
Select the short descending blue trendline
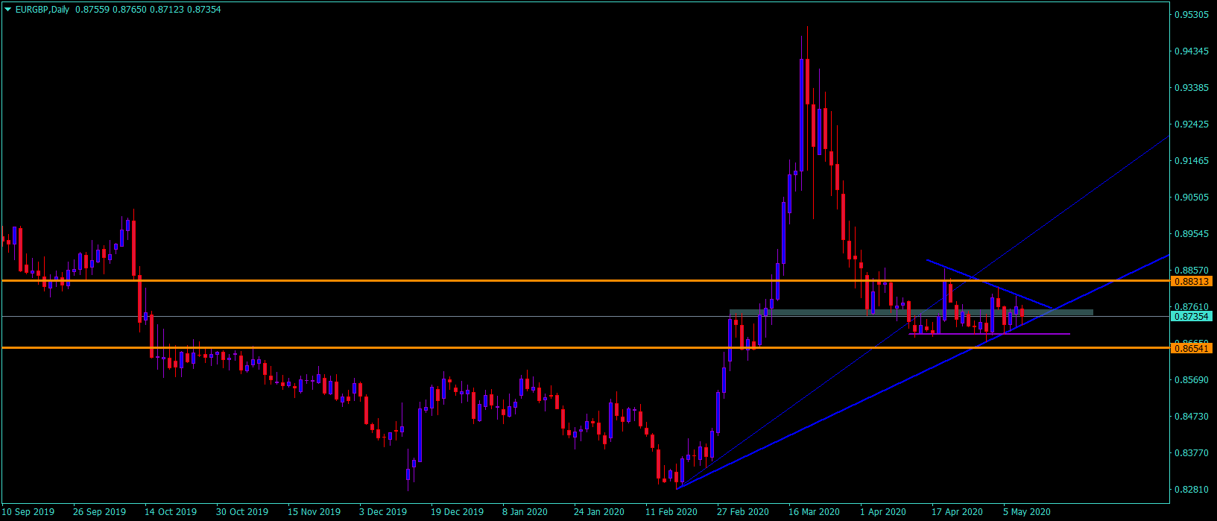coord(990,283)
